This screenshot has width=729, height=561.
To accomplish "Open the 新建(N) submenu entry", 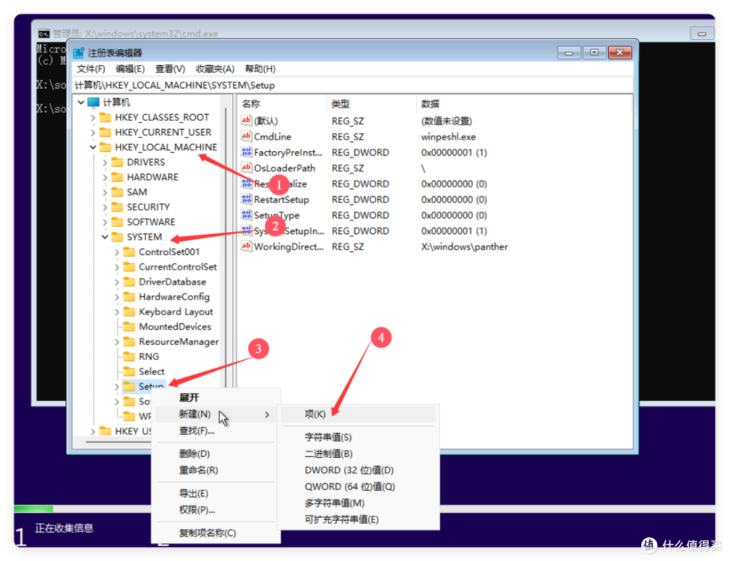I will (216, 414).
